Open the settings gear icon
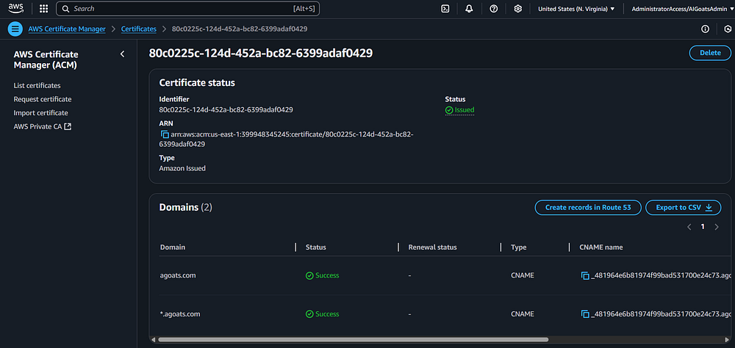Screen dimensions: 735x348 click(518, 9)
